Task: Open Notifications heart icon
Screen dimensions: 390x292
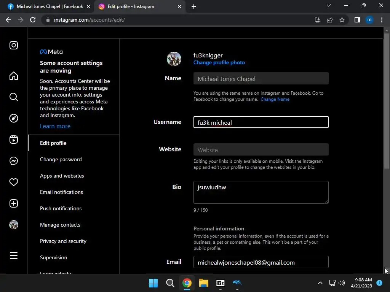Action: (x=14, y=182)
